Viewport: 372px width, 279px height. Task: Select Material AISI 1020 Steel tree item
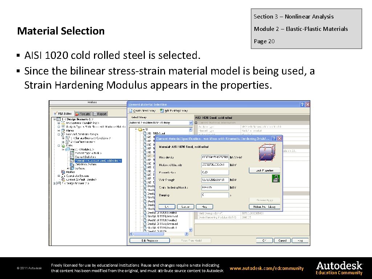click(x=98, y=161)
